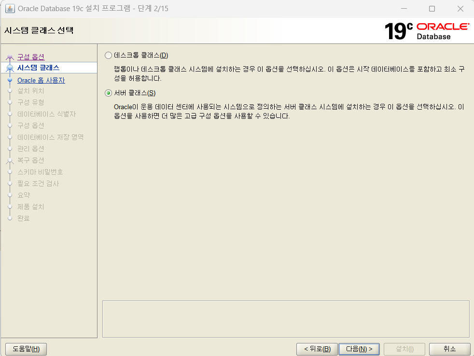Select the 서버 클래스(S) radio button
The image size is (474, 356).
pyautogui.click(x=108, y=93)
